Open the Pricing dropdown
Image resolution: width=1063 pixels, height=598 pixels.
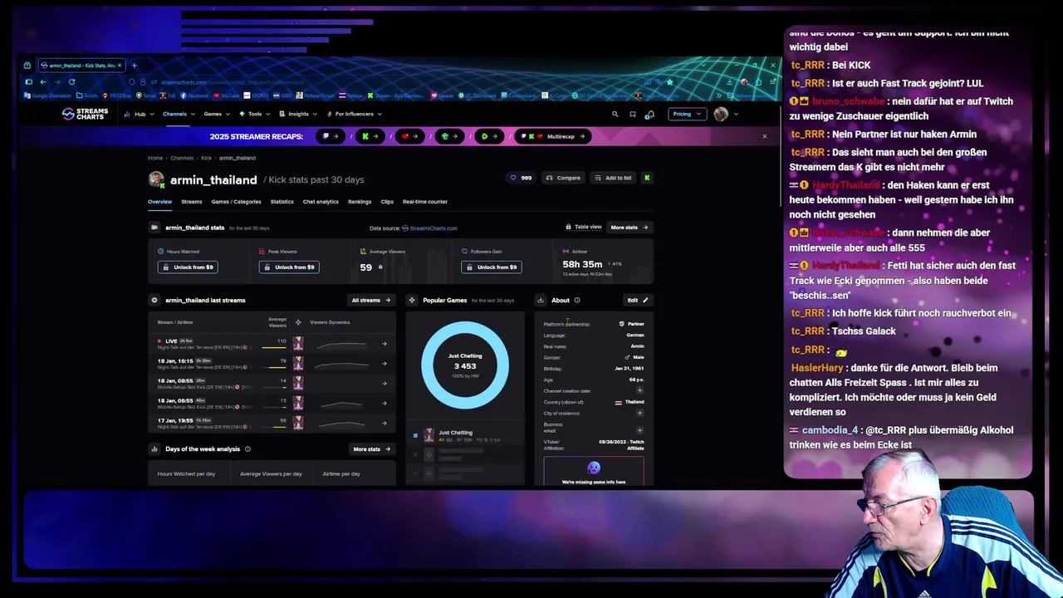687,114
